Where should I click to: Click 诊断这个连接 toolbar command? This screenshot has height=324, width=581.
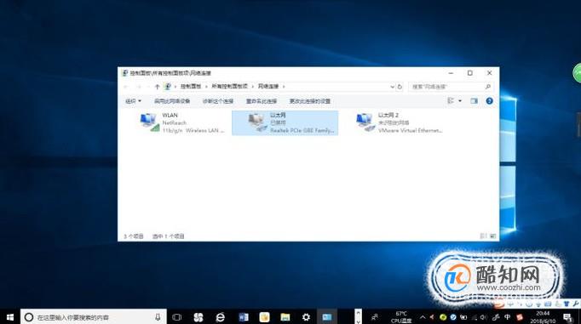(x=218, y=101)
